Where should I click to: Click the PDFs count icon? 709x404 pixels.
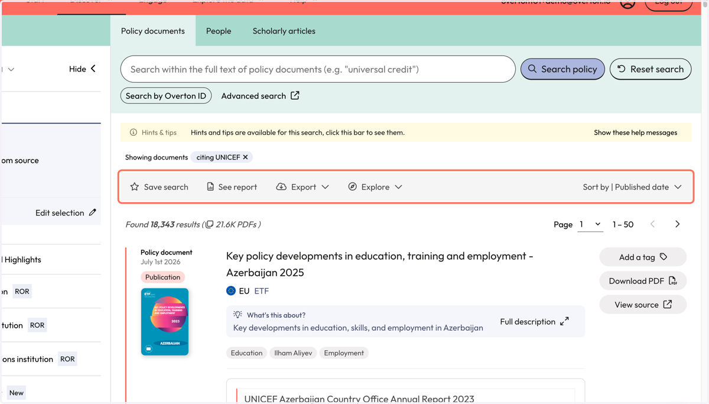[x=209, y=224]
